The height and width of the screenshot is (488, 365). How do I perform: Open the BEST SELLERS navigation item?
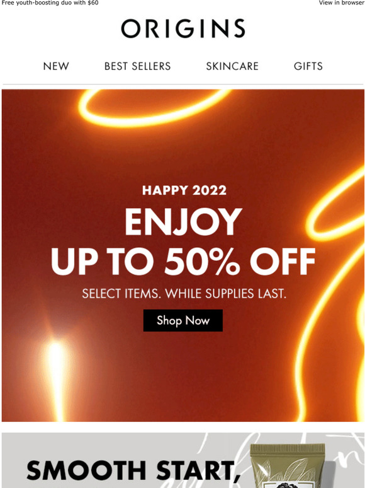[x=137, y=66]
